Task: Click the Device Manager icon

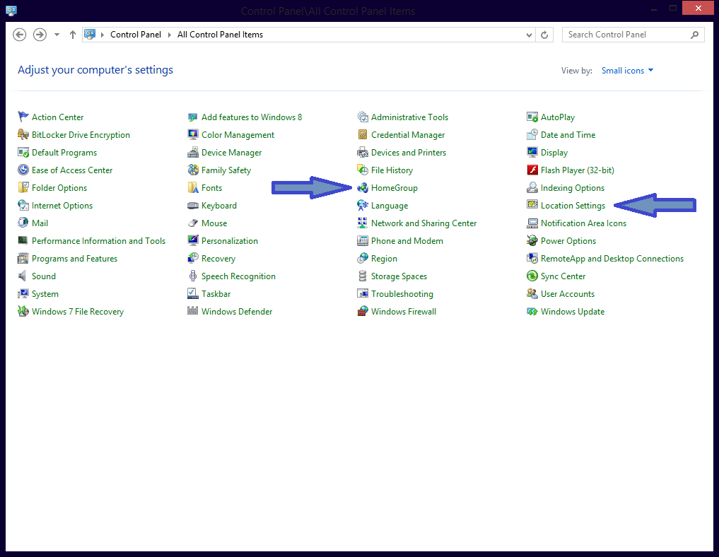Action: click(192, 152)
